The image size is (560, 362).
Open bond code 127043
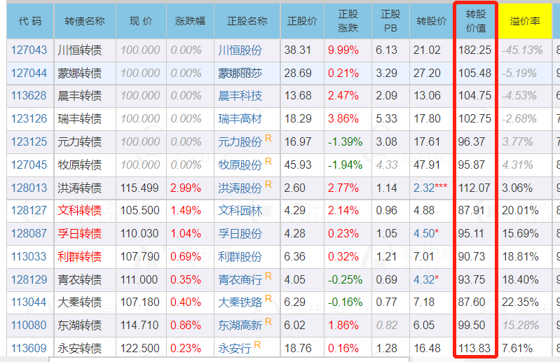29,50
